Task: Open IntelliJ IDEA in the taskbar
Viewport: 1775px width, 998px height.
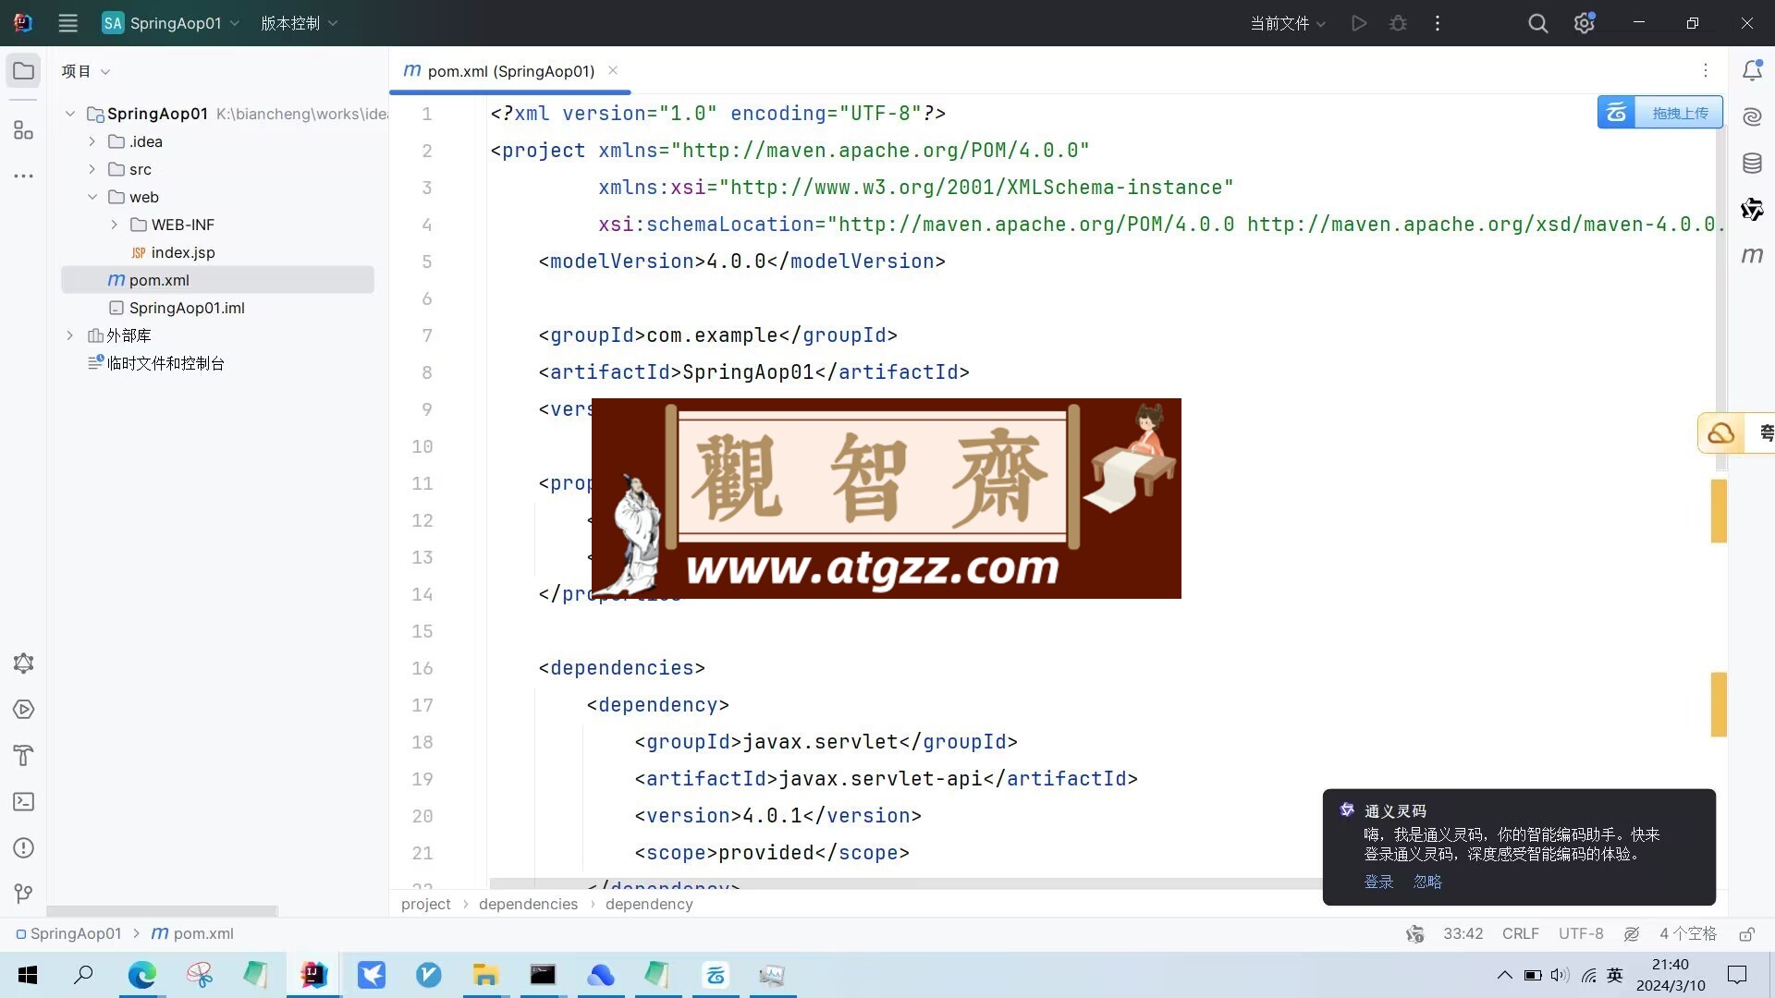Action: [x=314, y=975]
